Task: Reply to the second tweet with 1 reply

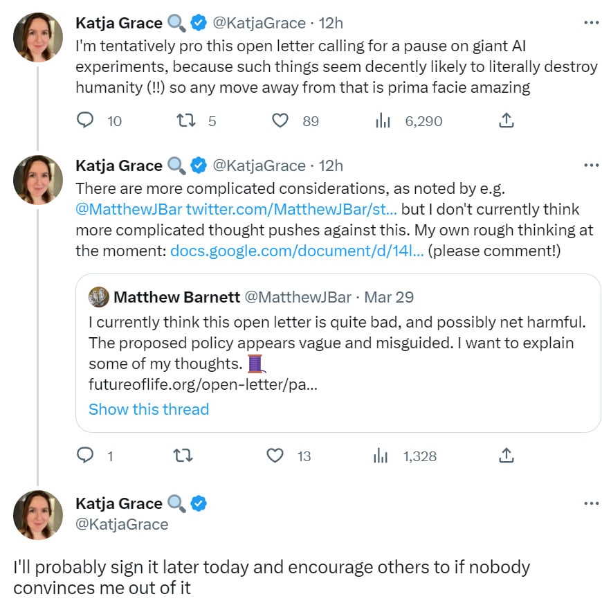Action: [x=85, y=456]
